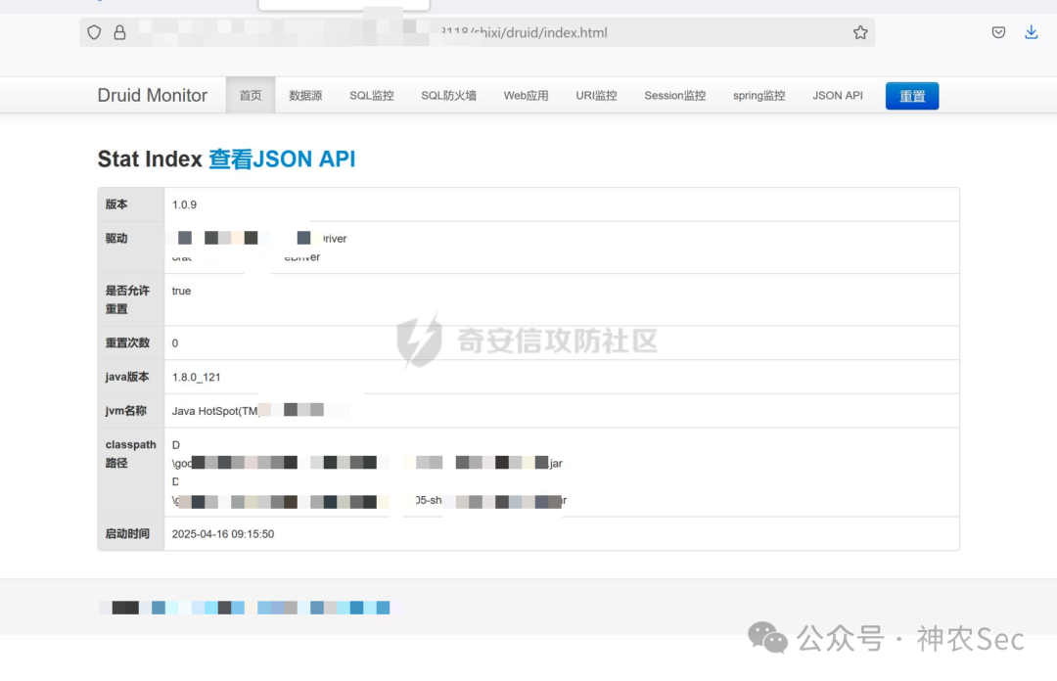
Task: Open the SQL监控 tab
Action: point(372,95)
